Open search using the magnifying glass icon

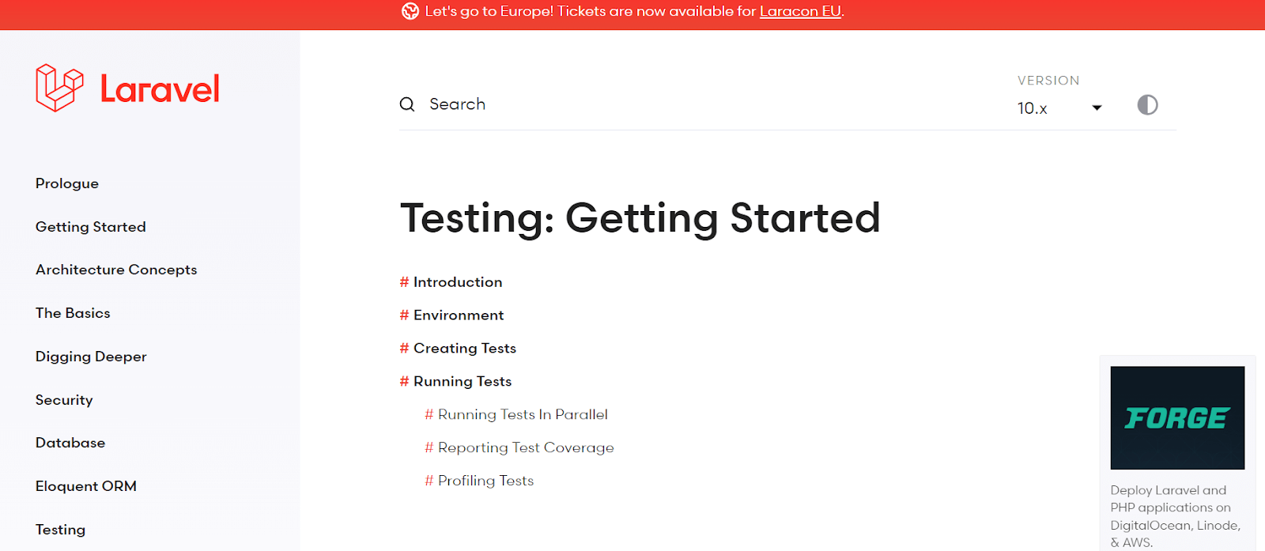tap(406, 104)
